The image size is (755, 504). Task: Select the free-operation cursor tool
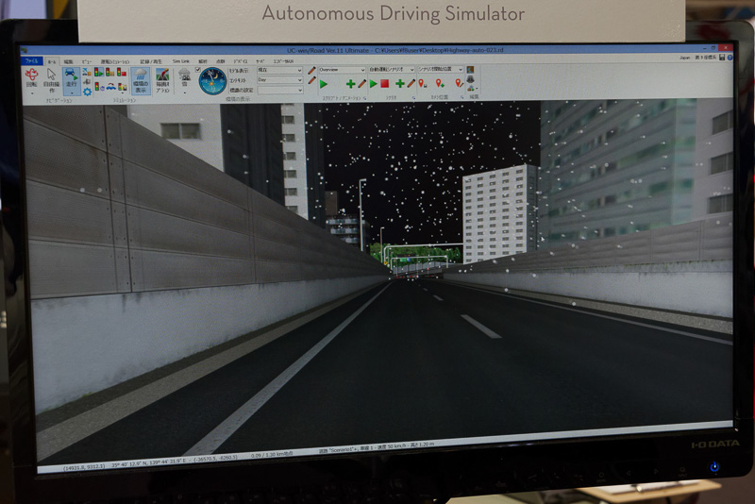pyautogui.click(x=52, y=78)
